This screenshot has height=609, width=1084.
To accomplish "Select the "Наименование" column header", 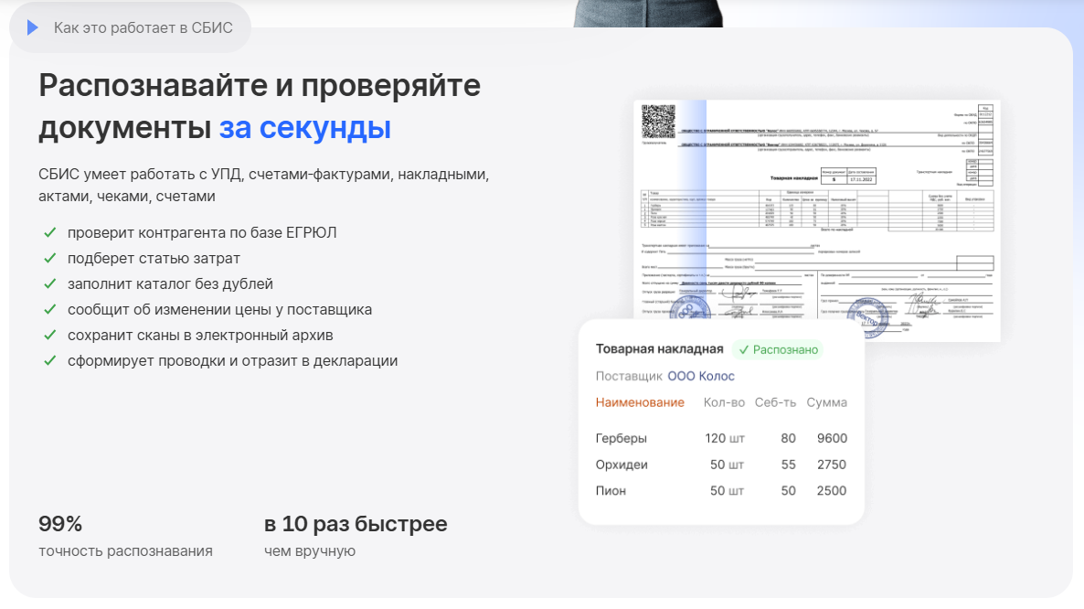I will click(640, 402).
